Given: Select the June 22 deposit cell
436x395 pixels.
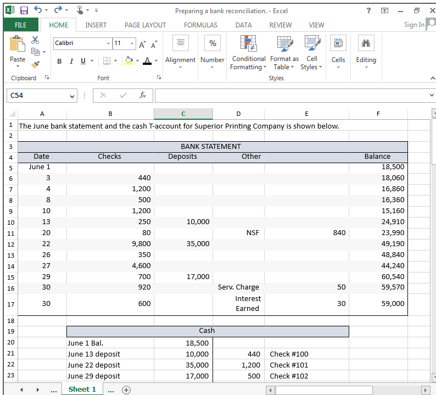Looking at the screenshot, I should point(110,365).
